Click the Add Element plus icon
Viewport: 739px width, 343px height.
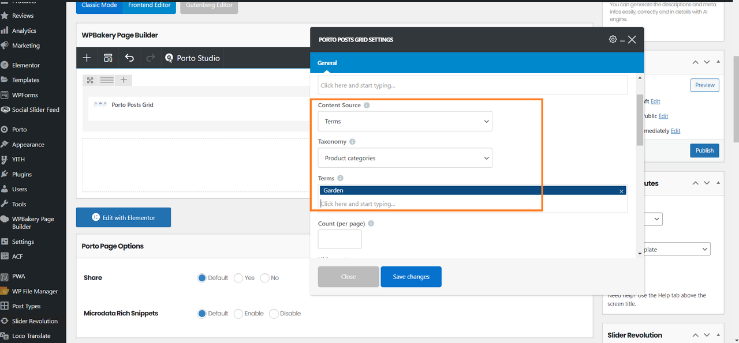click(x=87, y=58)
